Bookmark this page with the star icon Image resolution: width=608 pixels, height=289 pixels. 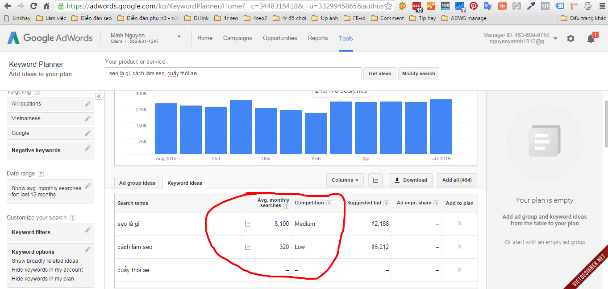pos(388,6)
